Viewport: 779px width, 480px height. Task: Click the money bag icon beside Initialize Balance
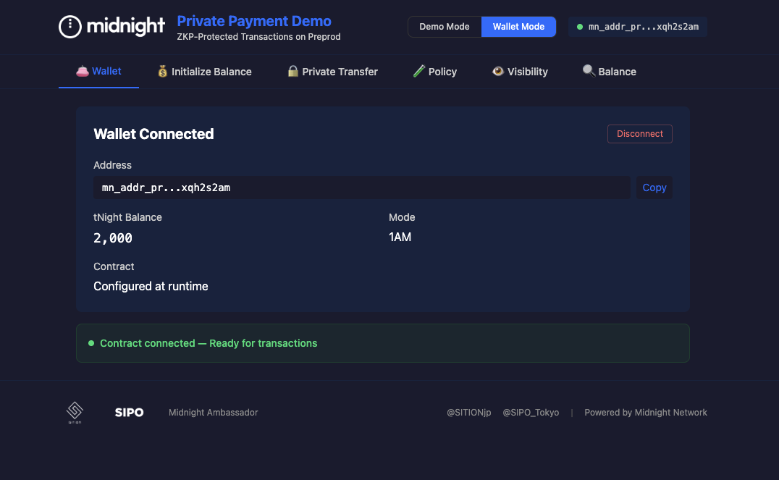click(x=162, y=72)
